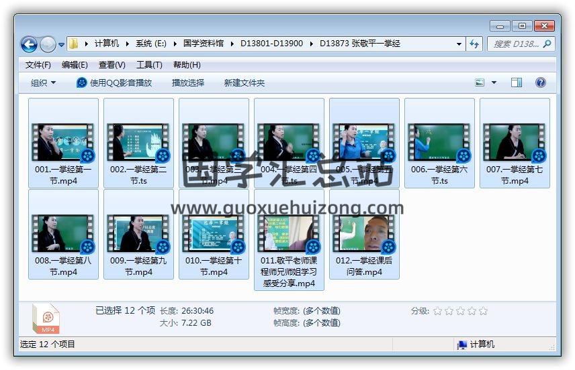Image resolution: width=575 pixels, height=370 pixels.
Task: Rate the selection four stars
Action: click(x=472, y=311)
